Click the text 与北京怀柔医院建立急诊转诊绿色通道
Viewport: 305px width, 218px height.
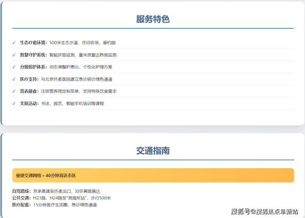(x=77, y=79)
